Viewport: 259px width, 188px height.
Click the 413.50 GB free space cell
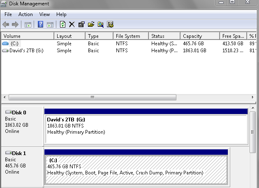coord(233,44)
